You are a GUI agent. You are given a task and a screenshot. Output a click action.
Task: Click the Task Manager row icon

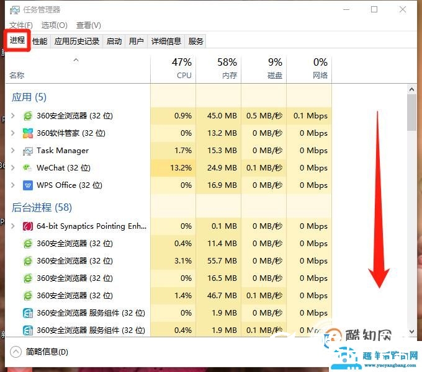(x=28, y=151)
